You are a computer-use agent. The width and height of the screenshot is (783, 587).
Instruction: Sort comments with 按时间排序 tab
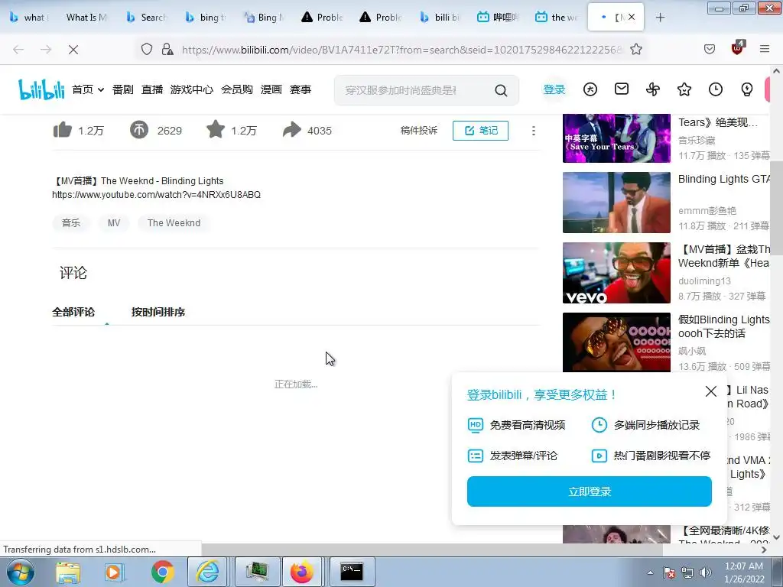[158, 312]
